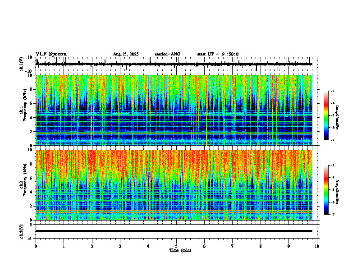Click the ch.3(V) axis '-5' tick label

(x=30, y=239)
